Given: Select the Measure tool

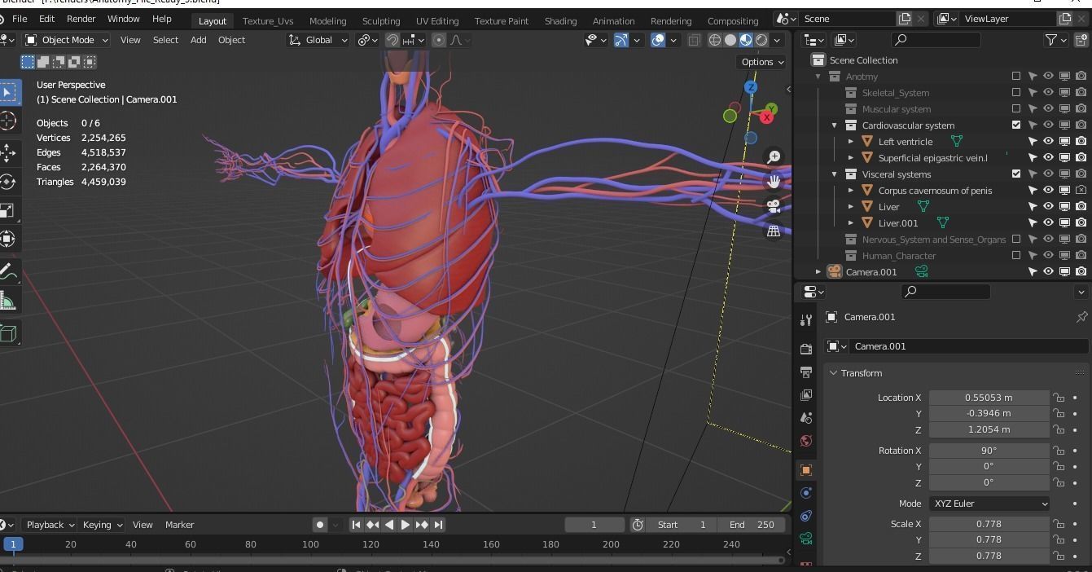Looking at the screenshot, I should pyautogui.click(x=8, y=302).
